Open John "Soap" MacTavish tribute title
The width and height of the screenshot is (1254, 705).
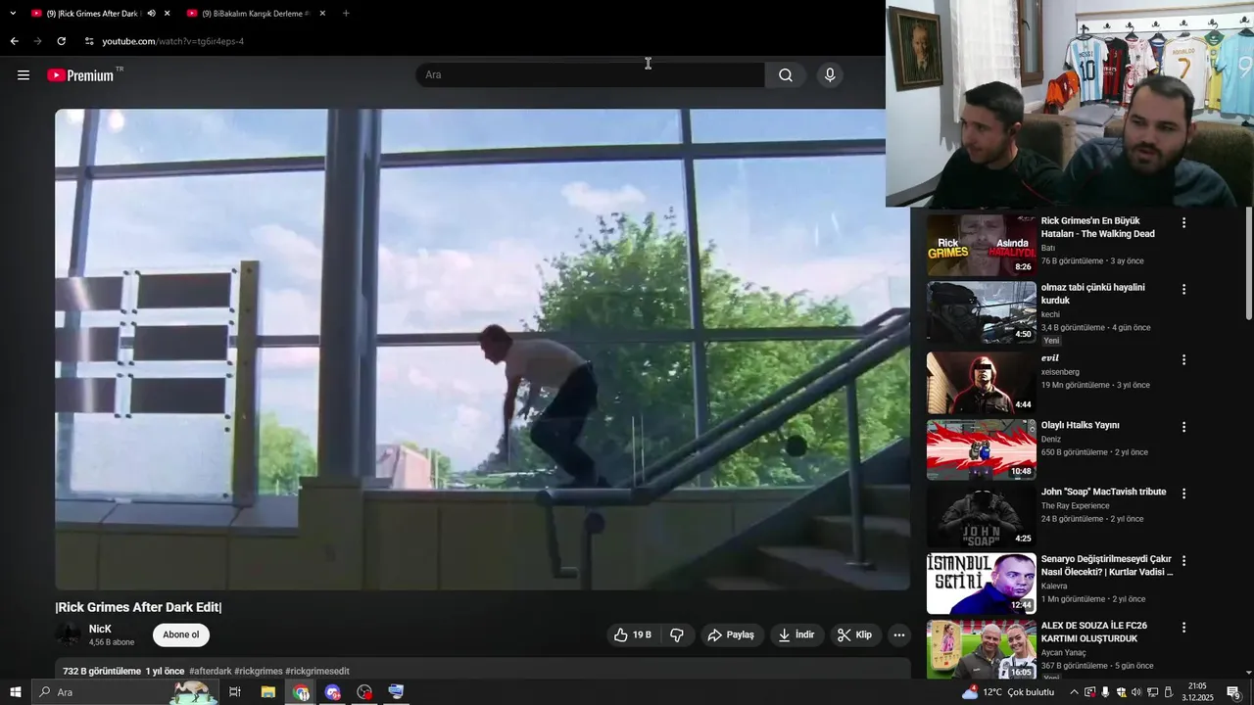pos(1103,492)
